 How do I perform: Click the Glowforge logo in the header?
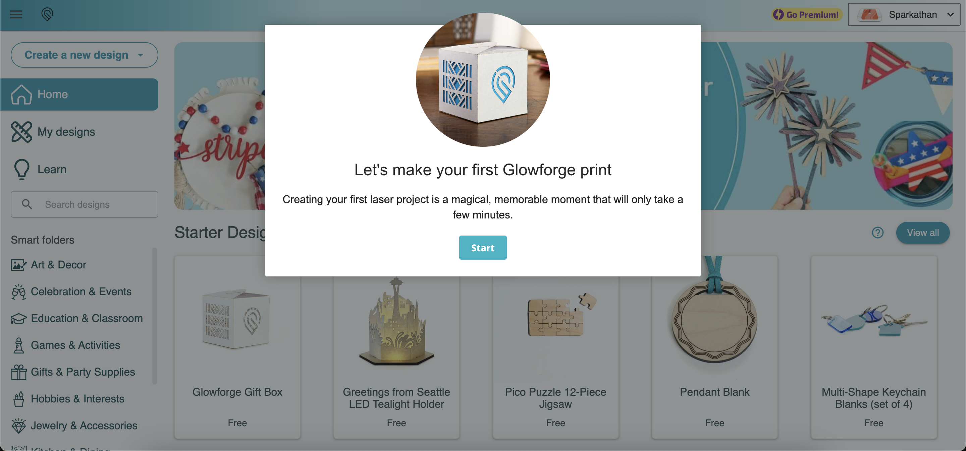point(47,14)
